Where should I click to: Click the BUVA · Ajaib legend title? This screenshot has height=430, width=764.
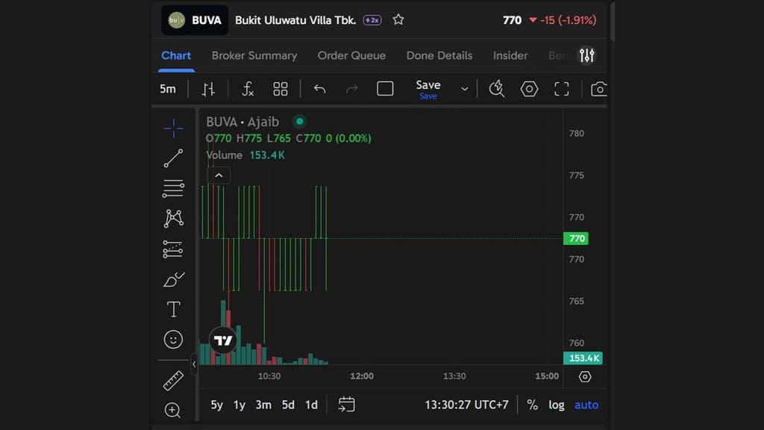(x=242, y=122)
